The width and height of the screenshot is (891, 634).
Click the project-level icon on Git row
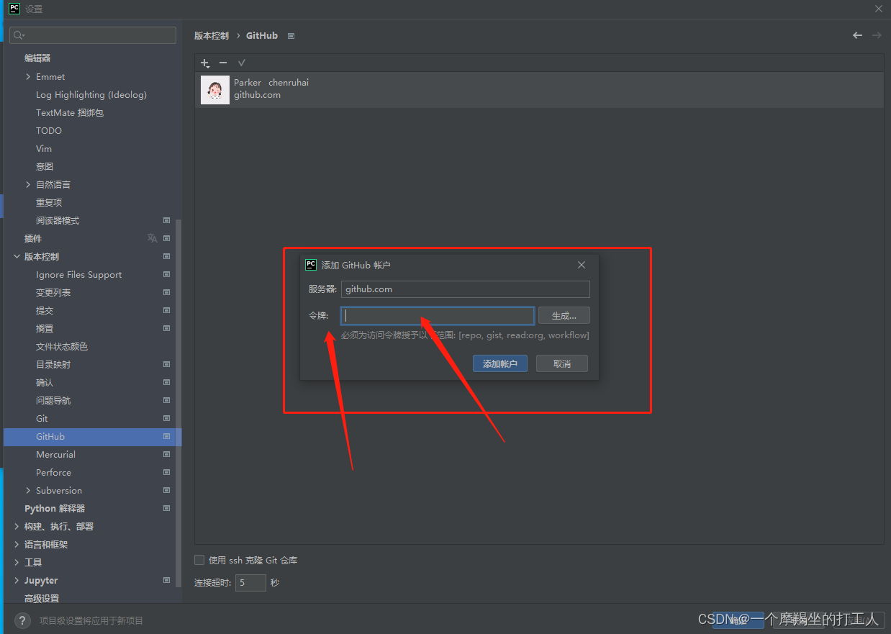tap(166, 418)
